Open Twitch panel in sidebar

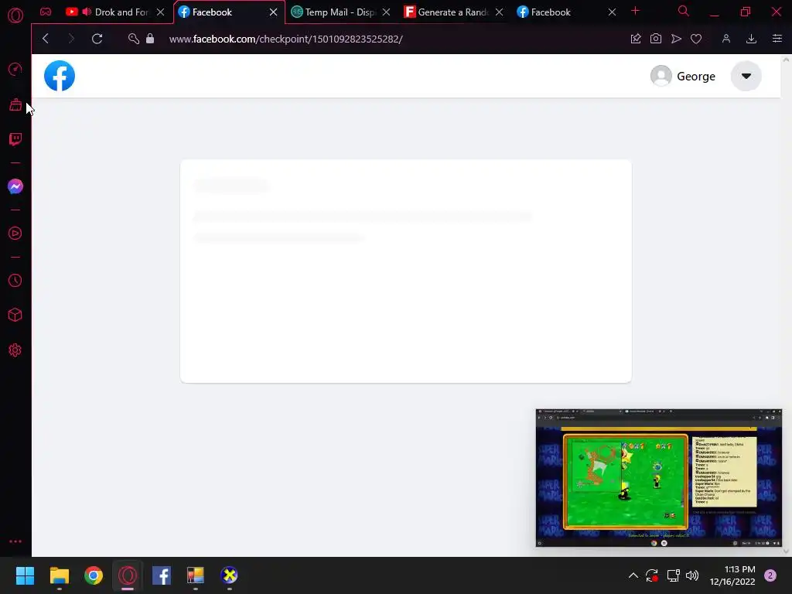(15, 139)
